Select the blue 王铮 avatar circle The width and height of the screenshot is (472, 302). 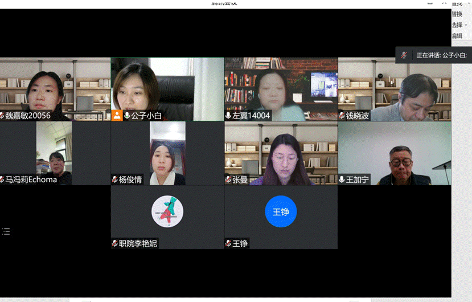point(281,212)
